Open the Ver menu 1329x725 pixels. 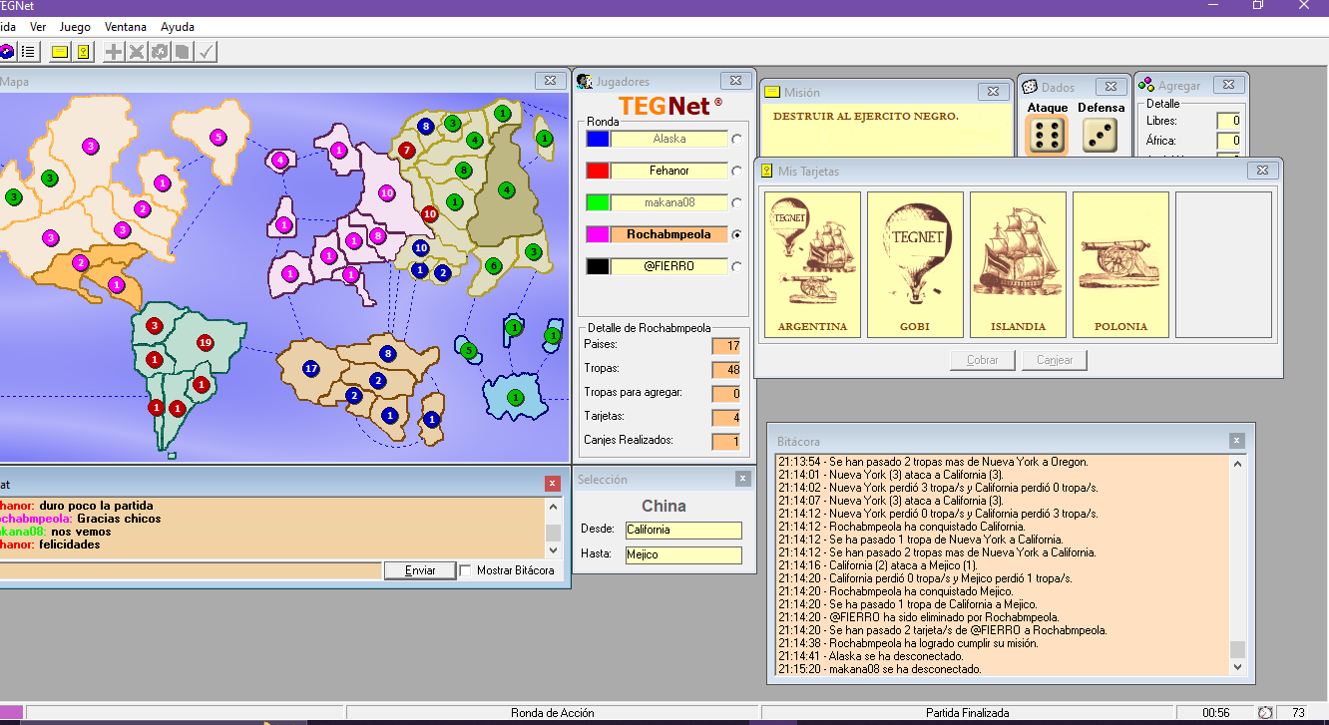(39, 27)
